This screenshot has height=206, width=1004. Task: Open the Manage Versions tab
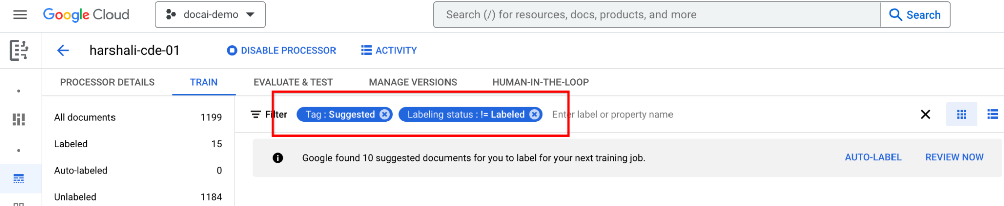click(x=412, y=82)
